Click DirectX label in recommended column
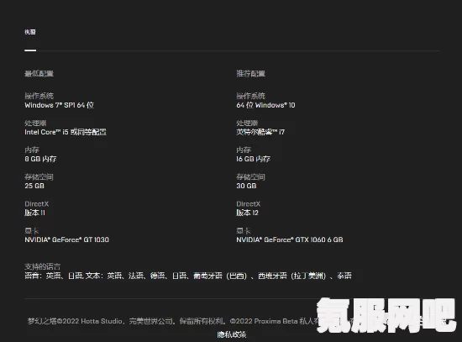 [x=249, y=203]
